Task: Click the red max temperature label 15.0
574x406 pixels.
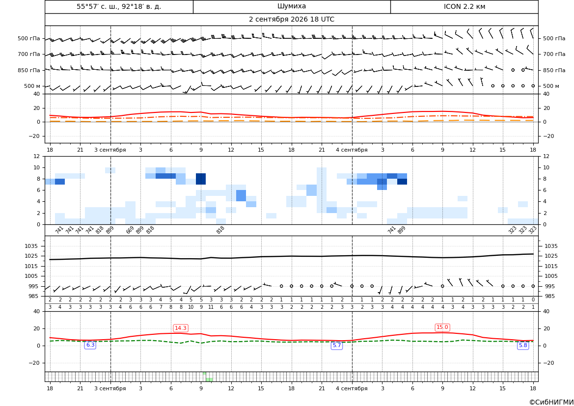Action: pyautogui.click(x=442, y=327)
